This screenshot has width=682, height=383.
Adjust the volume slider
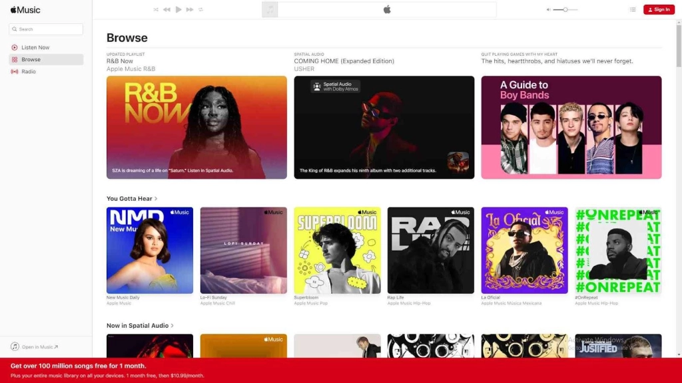(565, 9)
